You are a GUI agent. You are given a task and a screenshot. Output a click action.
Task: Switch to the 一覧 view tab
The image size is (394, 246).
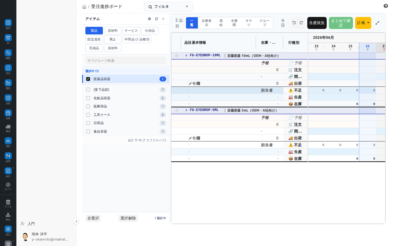[x=192, y=23]
